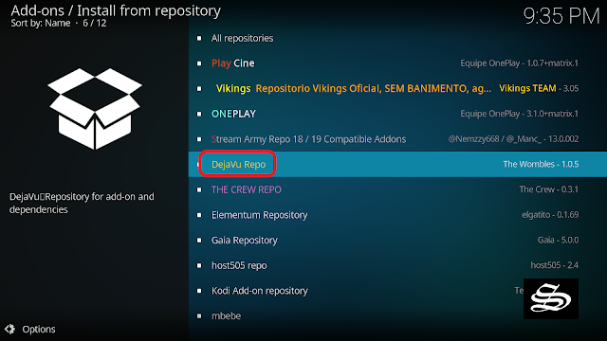Select the Play Cine repository

pyautogui.click(x=397, y=63)
